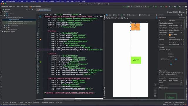
Task: Switch to Code view mode
Action: pos(169,12)
